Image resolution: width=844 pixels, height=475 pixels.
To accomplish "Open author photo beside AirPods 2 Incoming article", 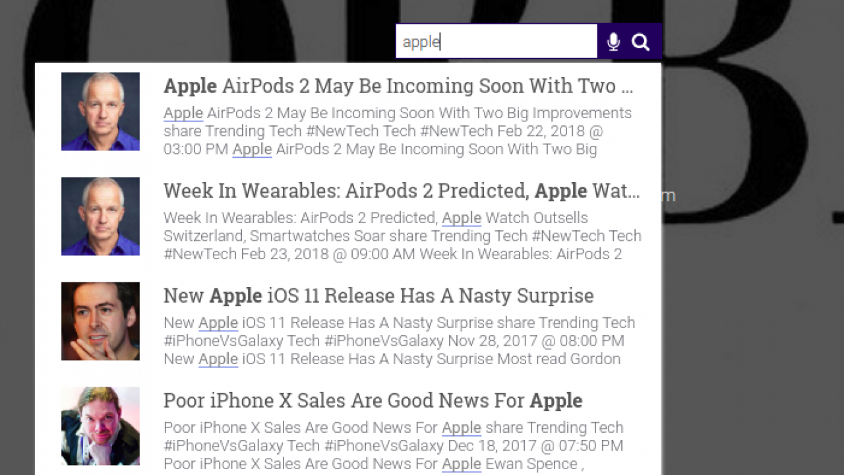I will tap(100, 111).
